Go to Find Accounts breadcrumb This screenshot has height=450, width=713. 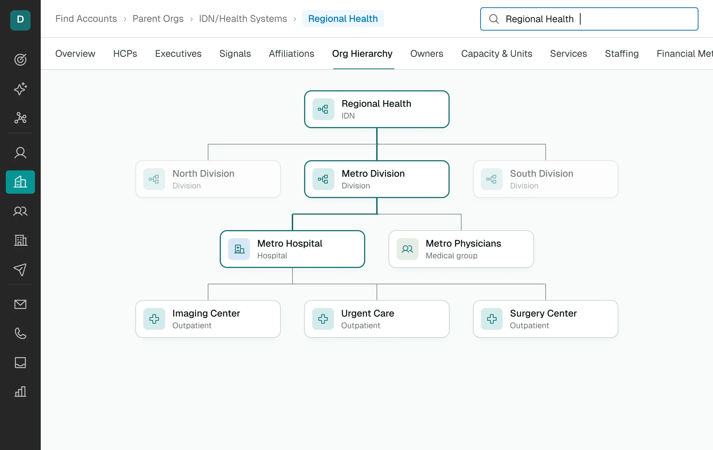click(x=86, y=19)
